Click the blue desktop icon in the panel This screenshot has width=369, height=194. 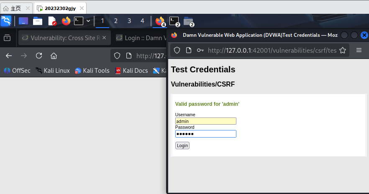[x=23, y=21]
